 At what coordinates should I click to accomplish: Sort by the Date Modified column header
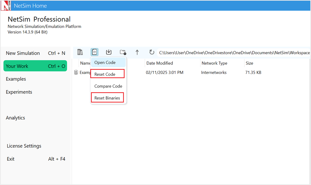(160, 63)
